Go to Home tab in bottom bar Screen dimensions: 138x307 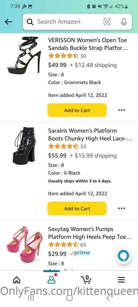16,280
